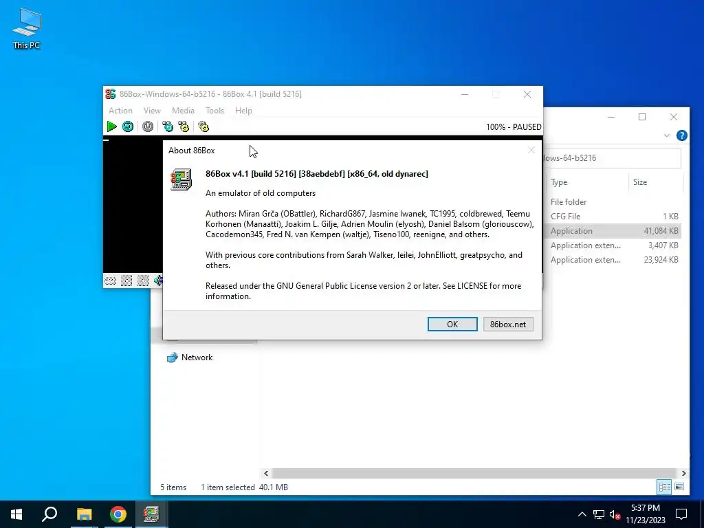
Task: Click the teal hard reset icon
Action: [128, 126]
